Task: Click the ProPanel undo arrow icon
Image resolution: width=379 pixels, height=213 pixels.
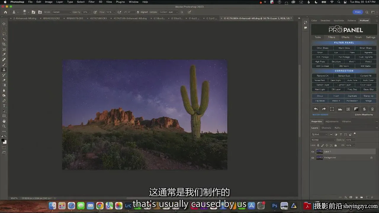Action: pyautogui.click(x=316, y=109)
